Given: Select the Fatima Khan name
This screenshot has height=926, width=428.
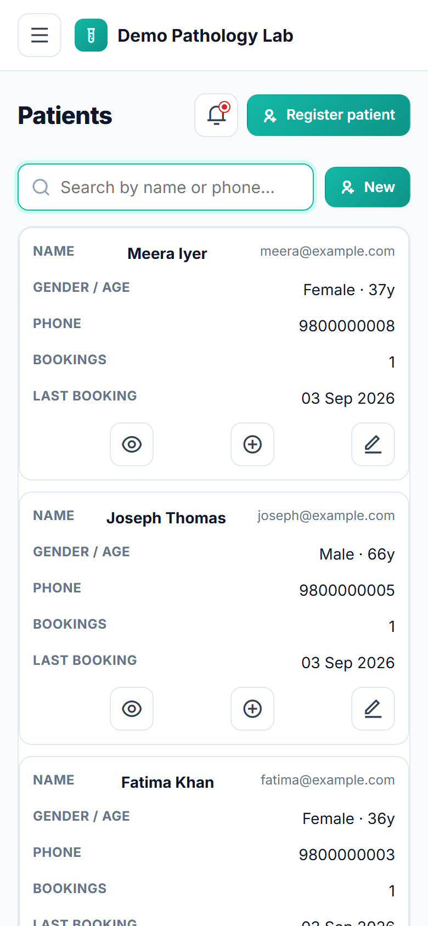Looking at the screenshot, I should click(x=167, y=782).
